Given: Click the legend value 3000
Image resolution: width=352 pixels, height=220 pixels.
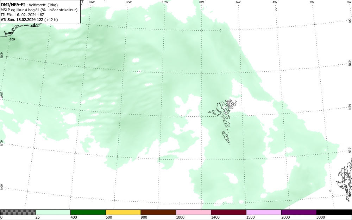Looking at the screenshot, I should 321,217.
